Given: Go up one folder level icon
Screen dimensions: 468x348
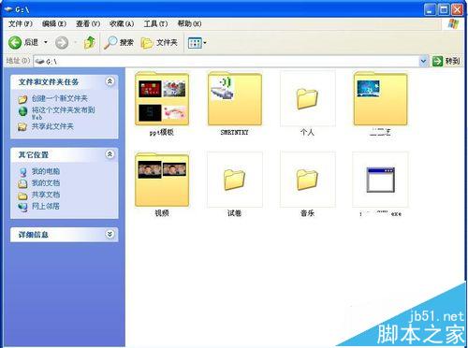Looking at the screenshot, I should [90, 42].
